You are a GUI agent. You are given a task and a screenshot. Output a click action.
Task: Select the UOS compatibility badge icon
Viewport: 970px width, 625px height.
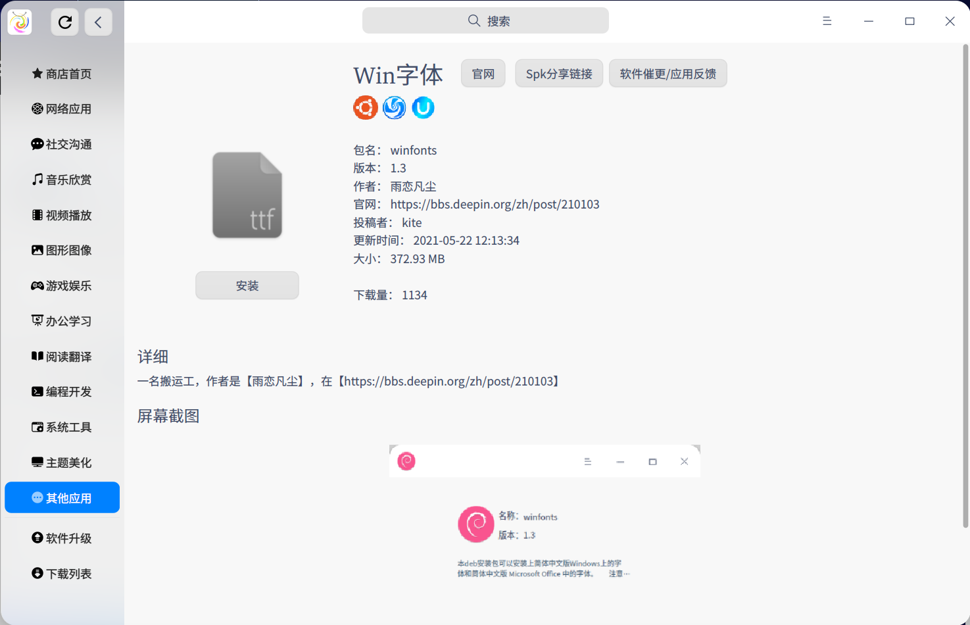pos(423,107)
